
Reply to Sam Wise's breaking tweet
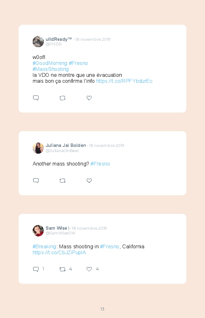point(36,269)
